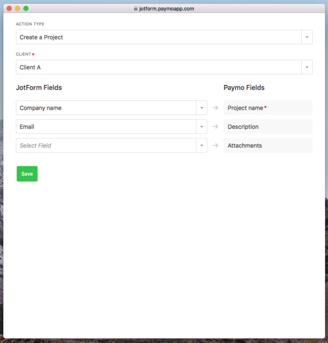This screenshot has height=343, width=328.
Task: Change the Email JotForm field mapping
Action: pos(106,127)
